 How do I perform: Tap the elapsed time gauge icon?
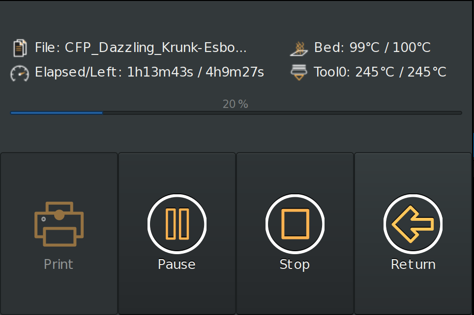[x=18, y=72]
